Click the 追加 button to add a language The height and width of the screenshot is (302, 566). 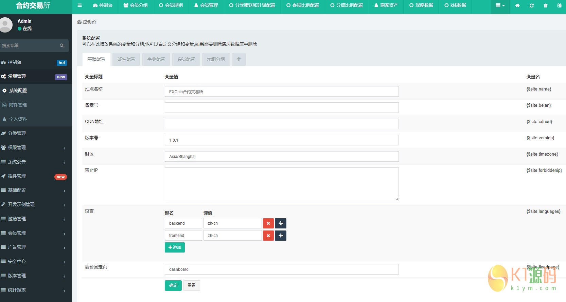pyautogui.click(x=175, y=247)
